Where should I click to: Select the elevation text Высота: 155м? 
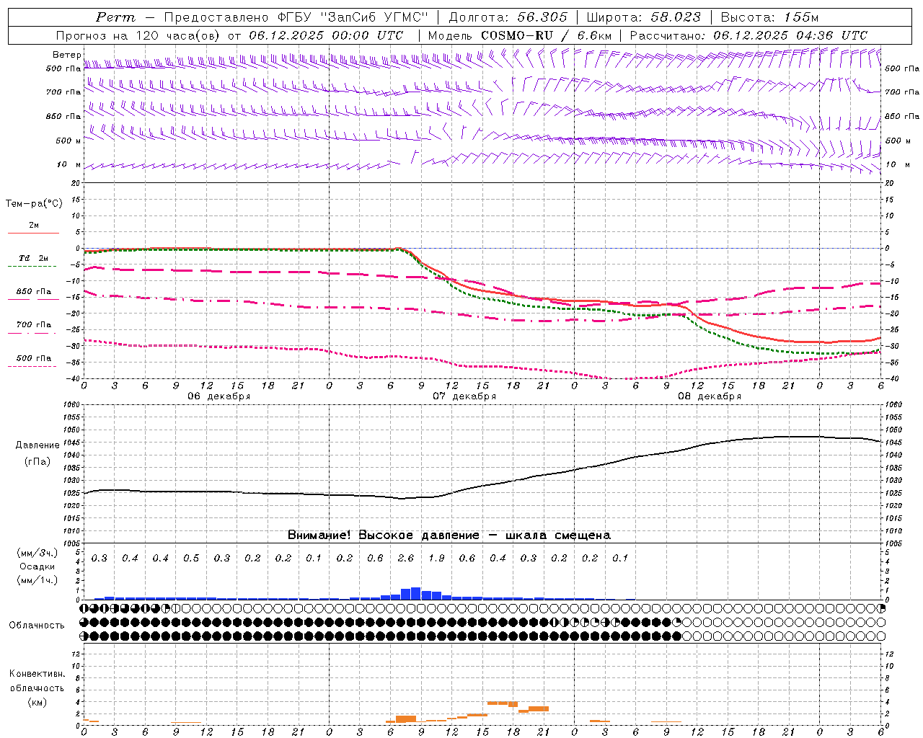click(x=769, y=17)
